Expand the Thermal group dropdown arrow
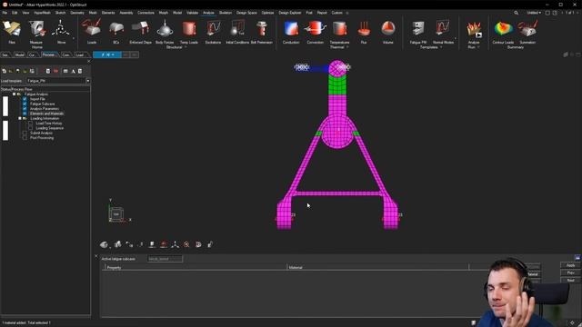This screenshot has width=582, height=327. pos(347,47)
